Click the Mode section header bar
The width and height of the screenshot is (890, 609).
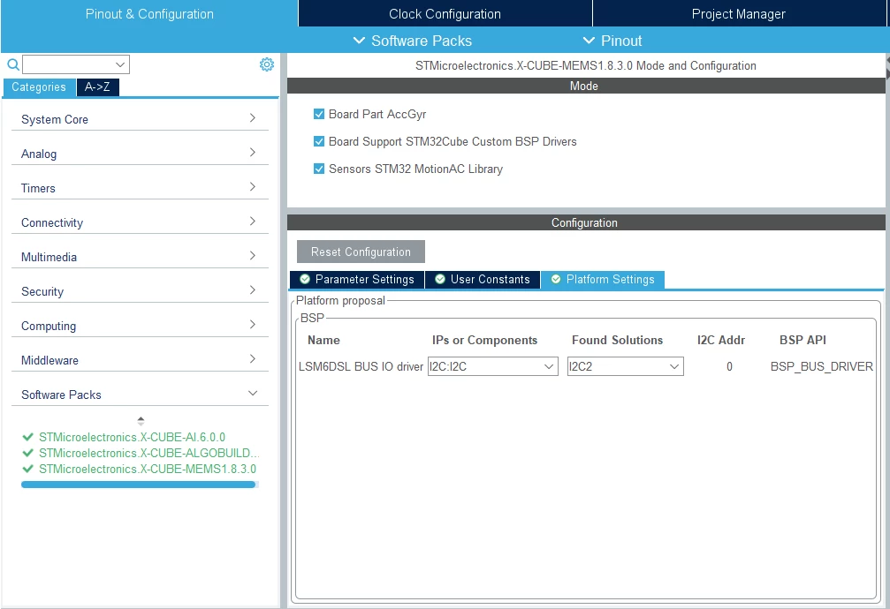[586, 86]
